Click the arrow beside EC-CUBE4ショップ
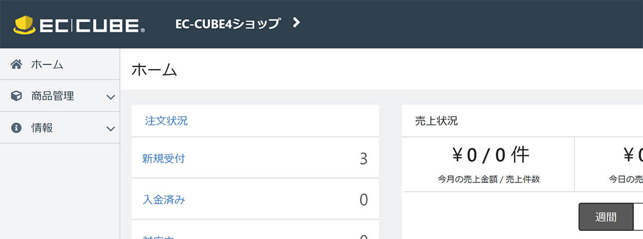The image size is (643, 239). tap(296, 23)
